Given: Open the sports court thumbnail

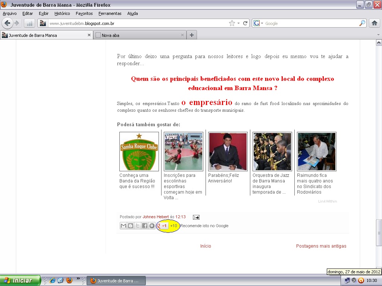Looking at the screenshot, I should point(184,152).
